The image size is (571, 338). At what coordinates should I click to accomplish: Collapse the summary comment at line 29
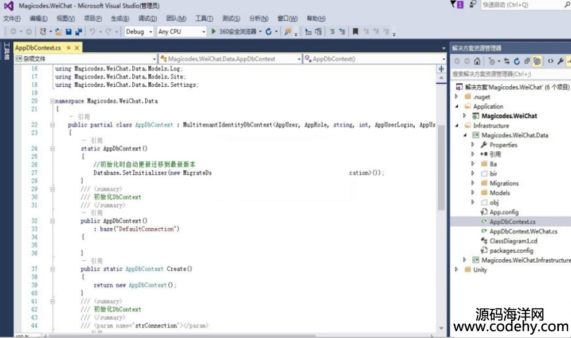(52, 189)
